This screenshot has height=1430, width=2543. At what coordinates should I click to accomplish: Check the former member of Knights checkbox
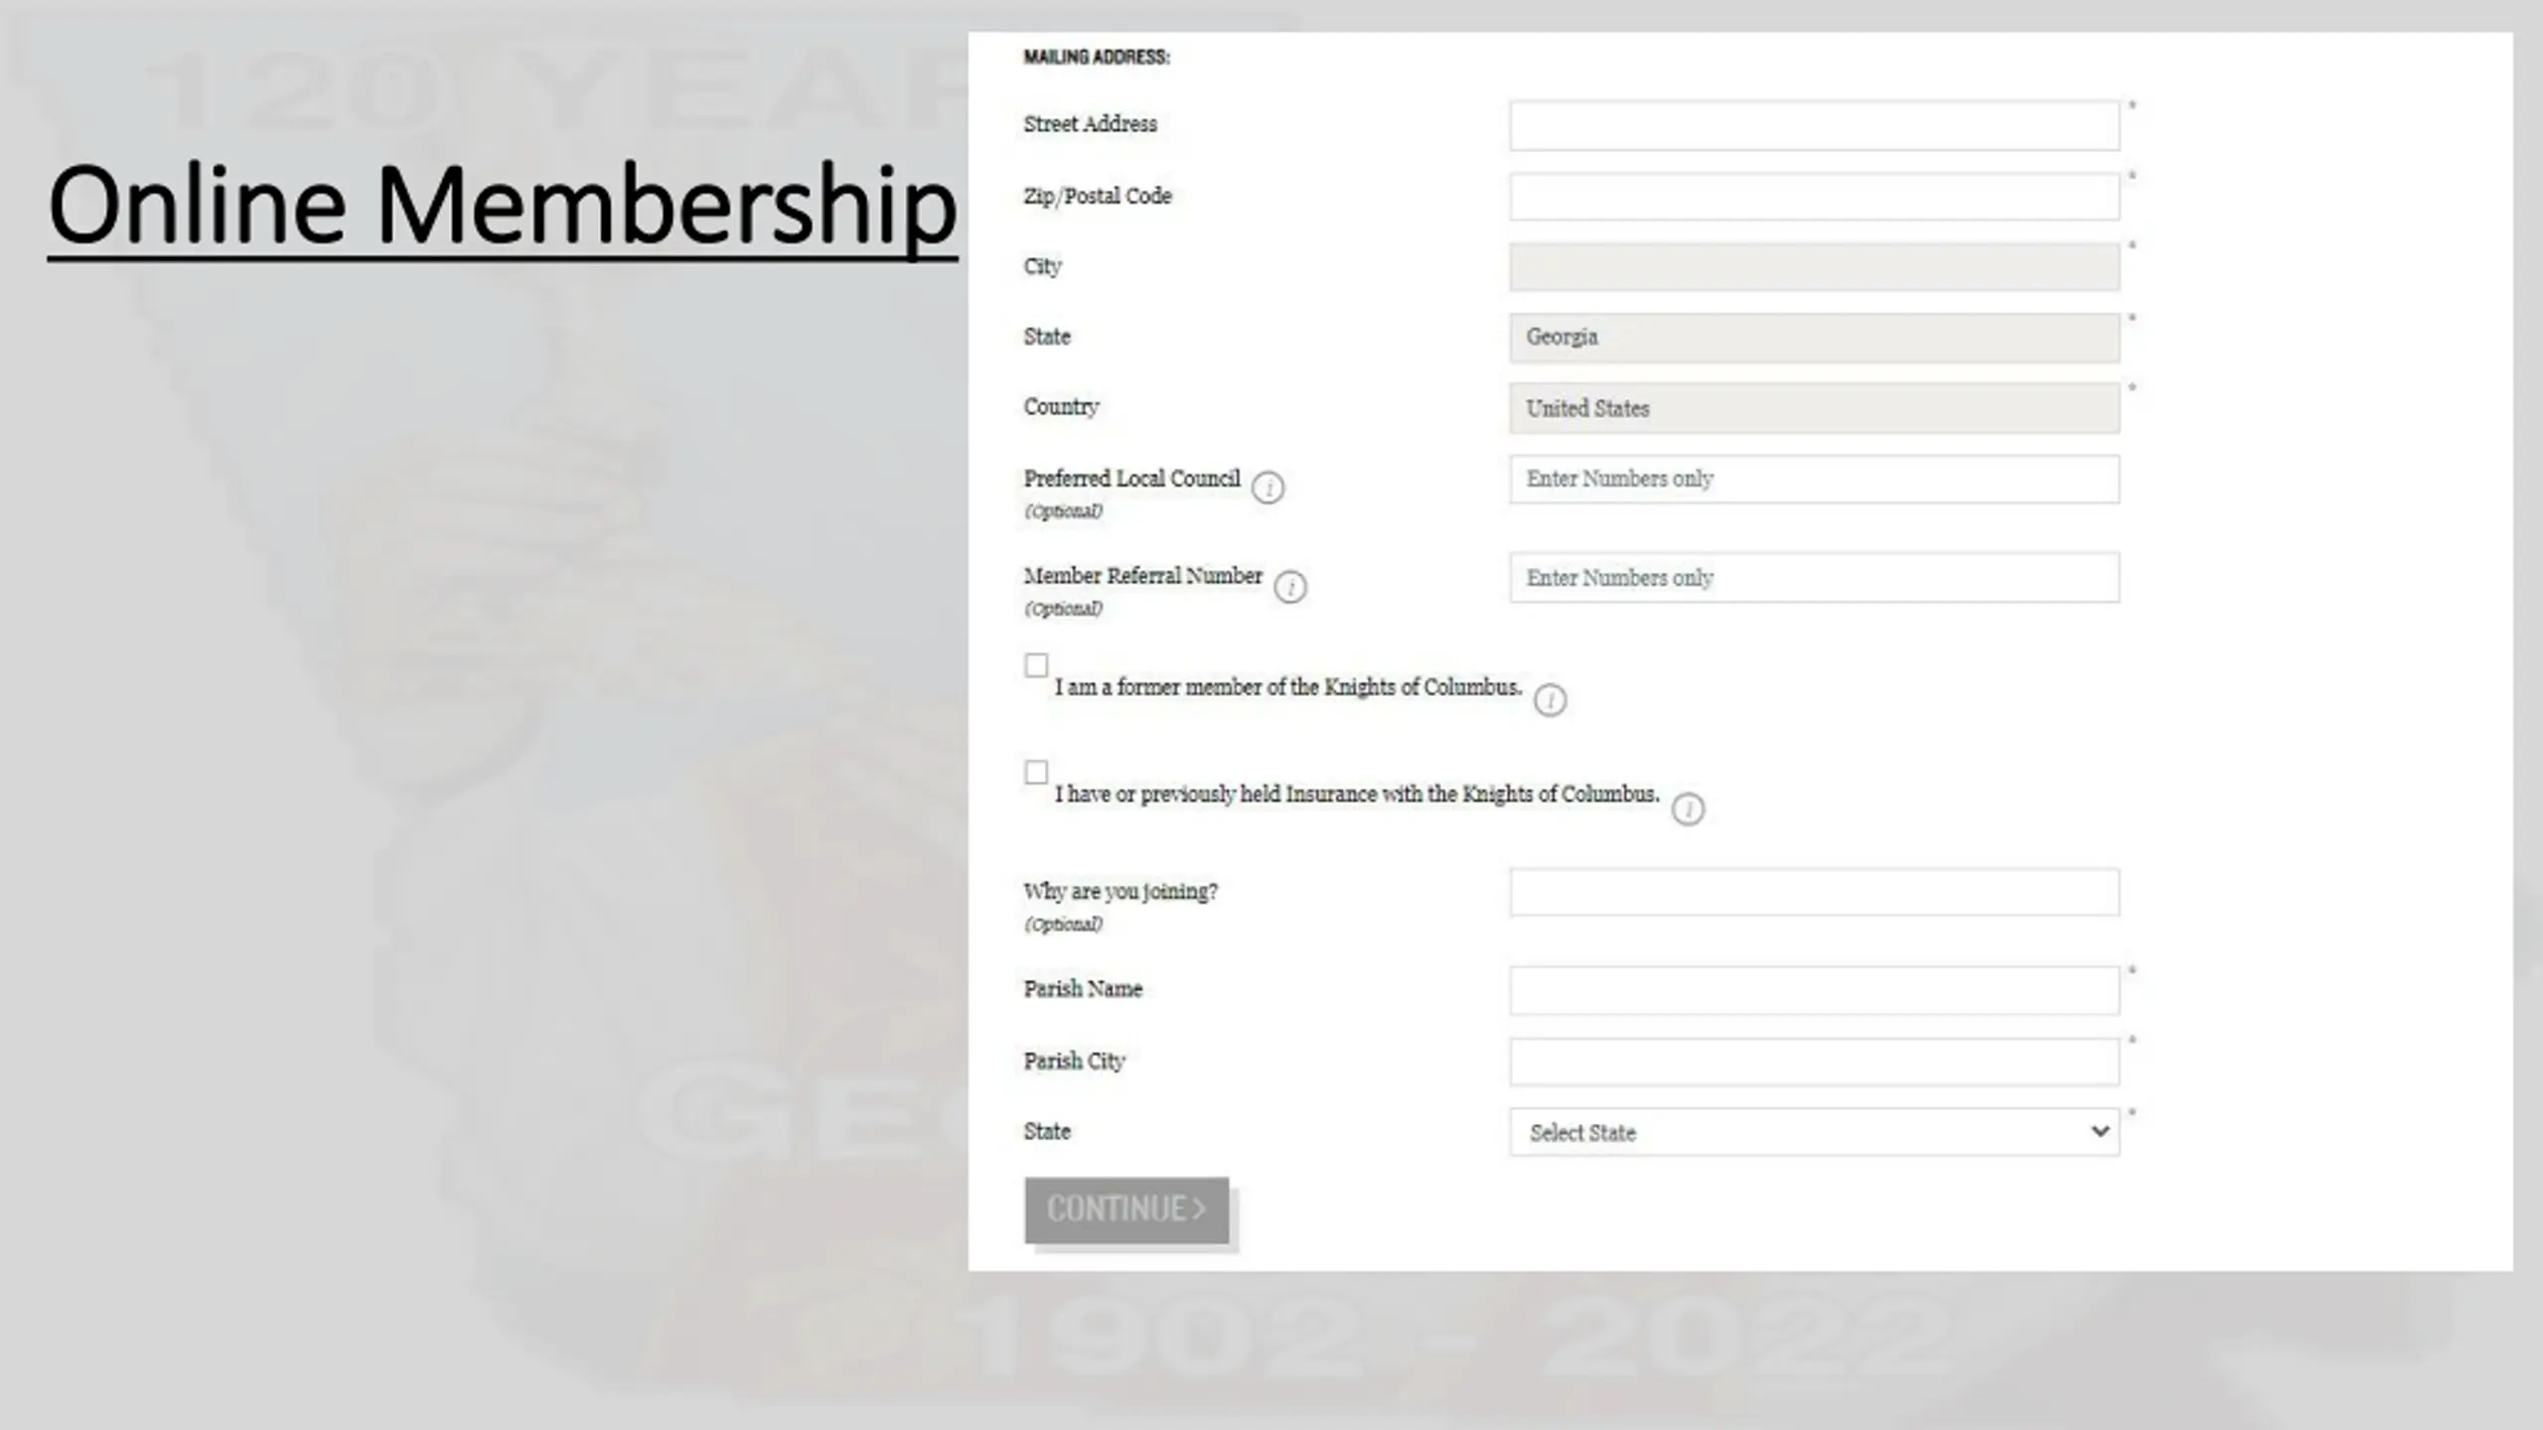(1036, 665)
